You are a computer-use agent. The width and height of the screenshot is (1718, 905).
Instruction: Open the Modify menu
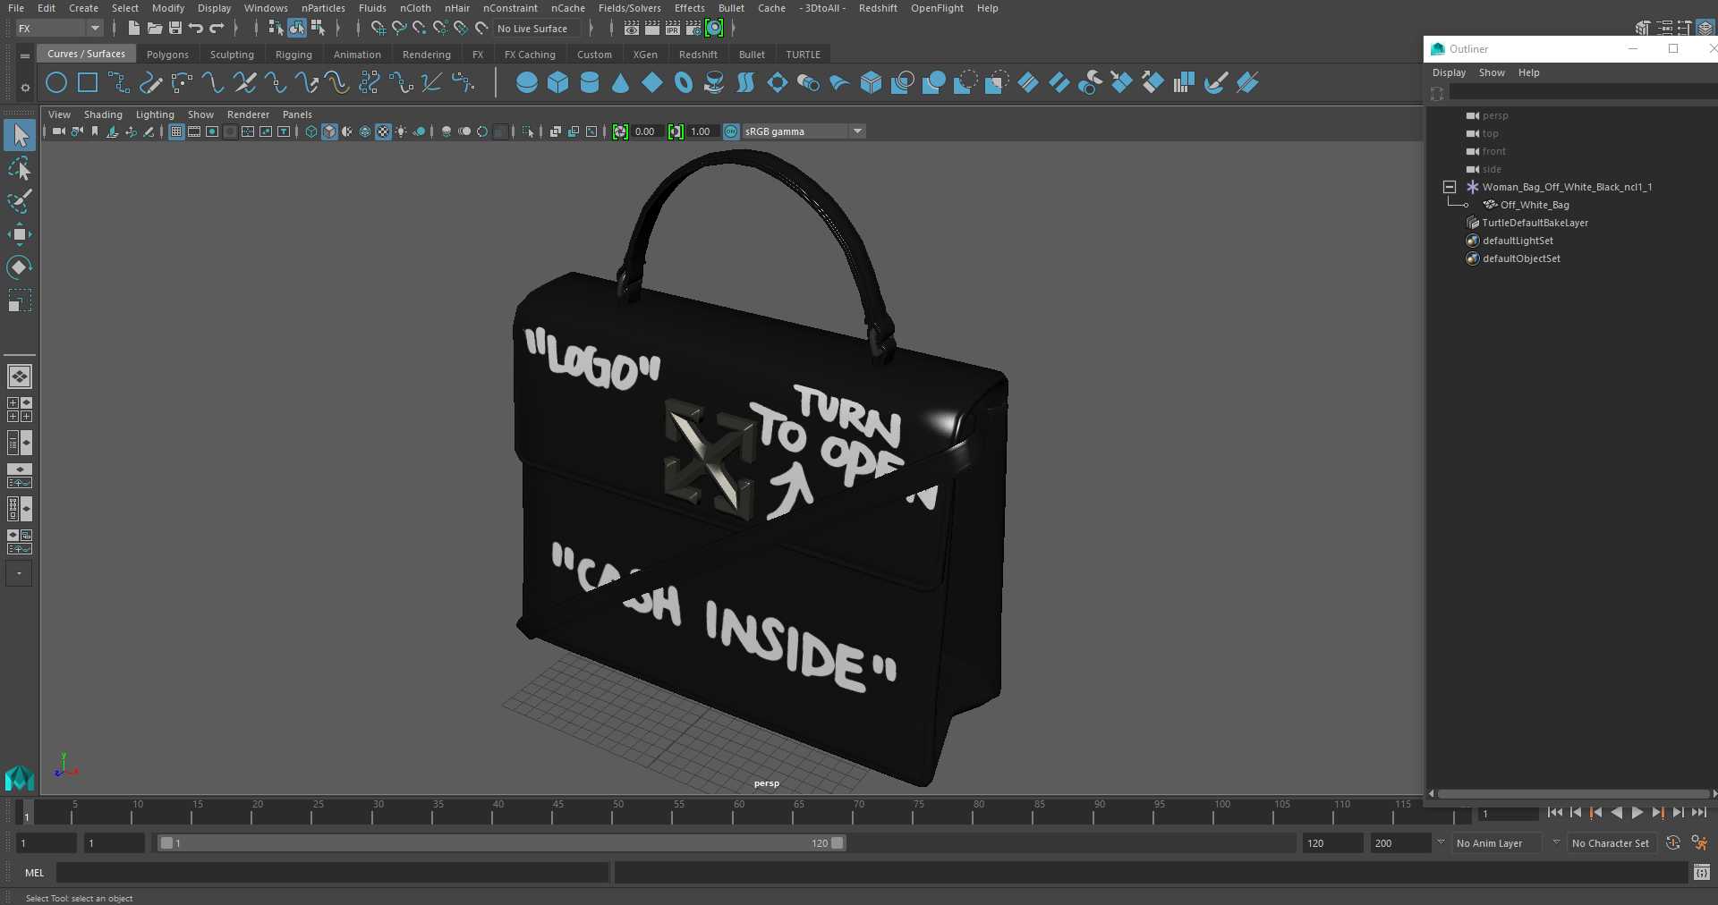coord(167,8)
